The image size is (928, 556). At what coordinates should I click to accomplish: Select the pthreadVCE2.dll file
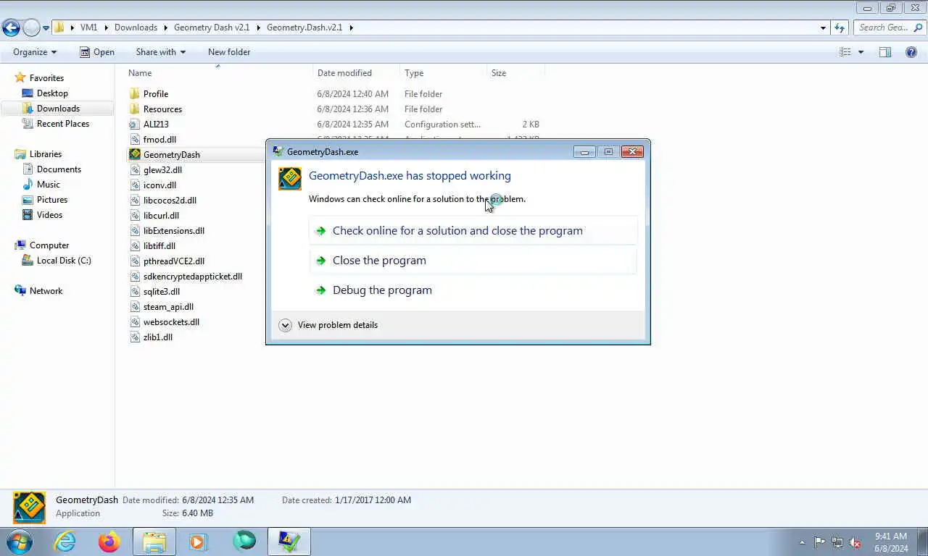coord(174,261)
